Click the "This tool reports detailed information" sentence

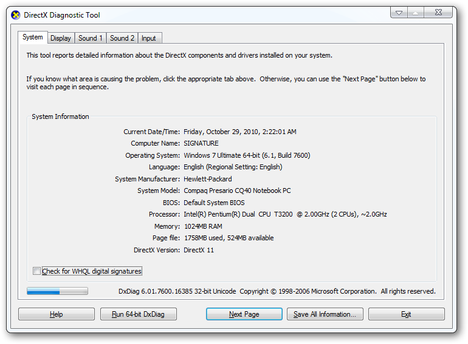point(179,55)
